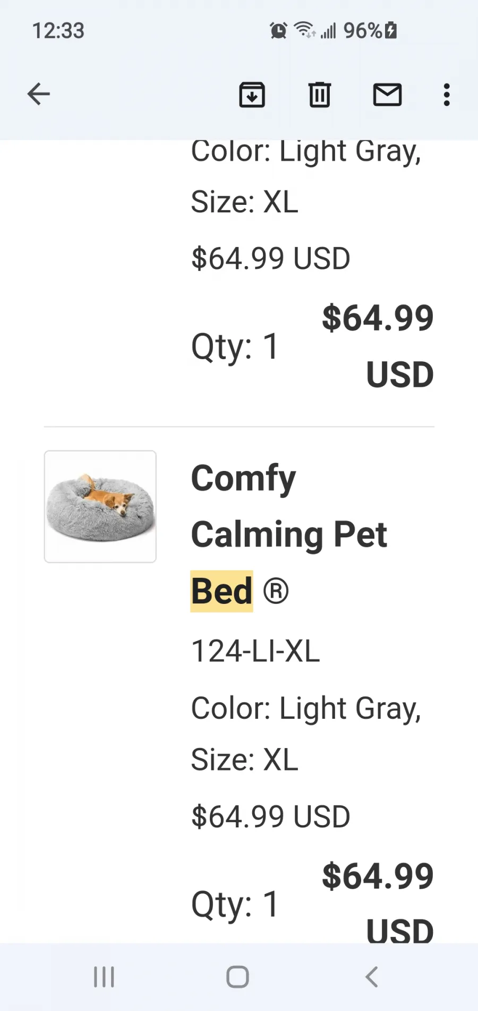This screenshot has height=1011, width=478.
Task: Tap the 96% battery indicator
Action: (x=370, y=30)
